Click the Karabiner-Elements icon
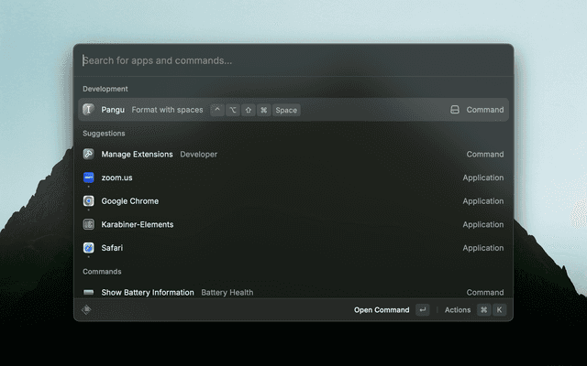The height and width of the screenshot is (366, 587). (88, 224)
